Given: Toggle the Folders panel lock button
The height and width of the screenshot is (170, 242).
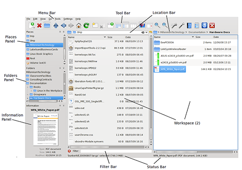Looking at the screenshot, I should 60,68.
